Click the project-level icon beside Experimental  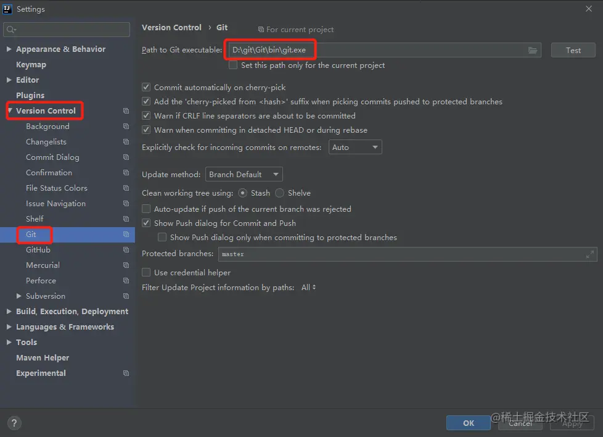(126, 373)
